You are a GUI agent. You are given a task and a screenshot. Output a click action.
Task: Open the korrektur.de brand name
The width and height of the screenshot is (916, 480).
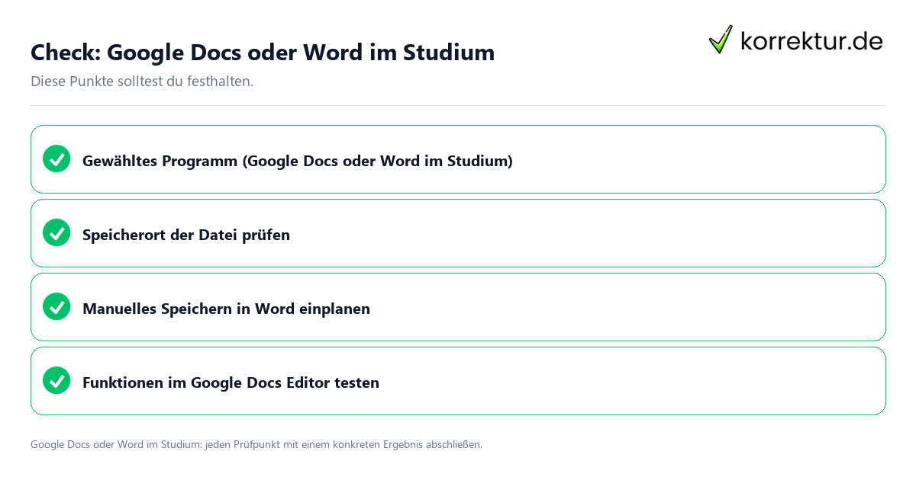pos(811,40)
